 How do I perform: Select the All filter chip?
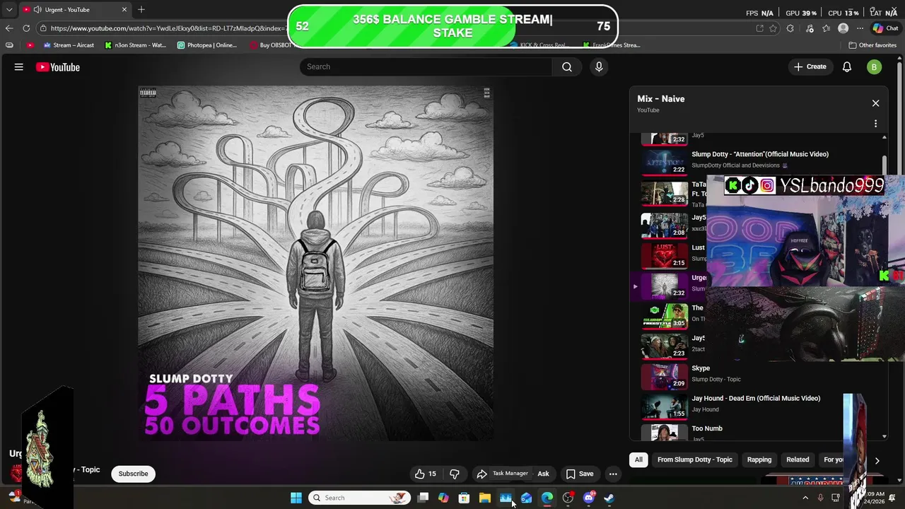[x=638, y=460]
